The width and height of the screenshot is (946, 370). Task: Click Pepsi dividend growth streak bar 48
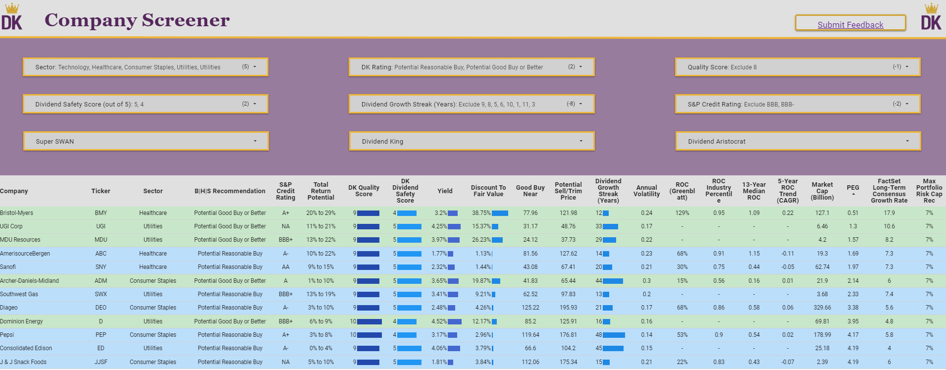point(614,335)
